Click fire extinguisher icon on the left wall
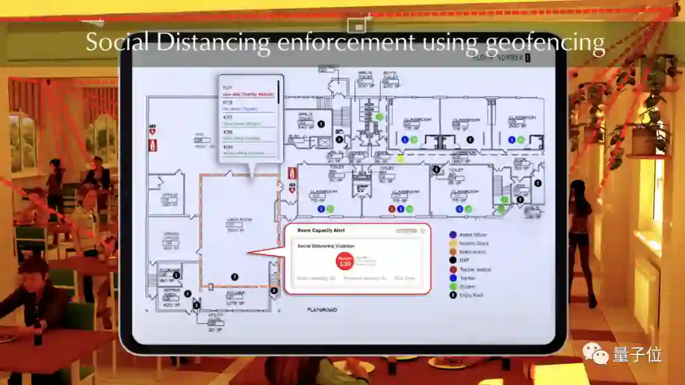 [x=152, y=145]
